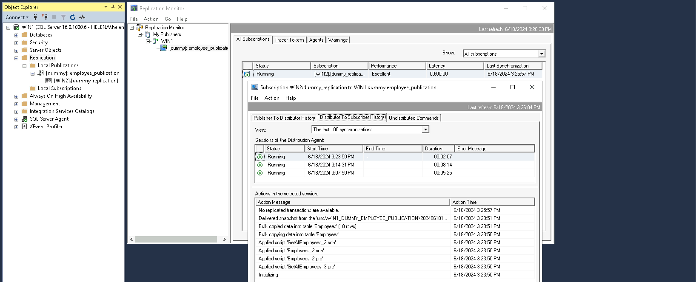This screenshot has height=282, width=696.
Task: Switch to the Tracer Tokens tab
Action: click(289, 40)
